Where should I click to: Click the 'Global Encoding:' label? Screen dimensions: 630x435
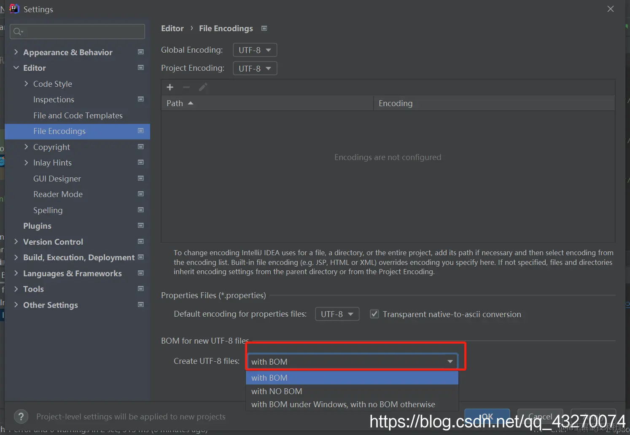point(192,50)
